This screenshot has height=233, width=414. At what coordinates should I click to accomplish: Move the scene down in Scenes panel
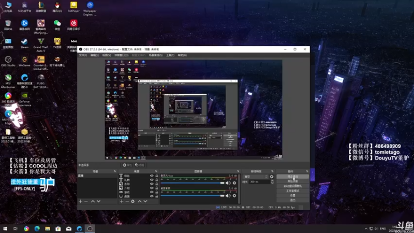coord(98,201)
